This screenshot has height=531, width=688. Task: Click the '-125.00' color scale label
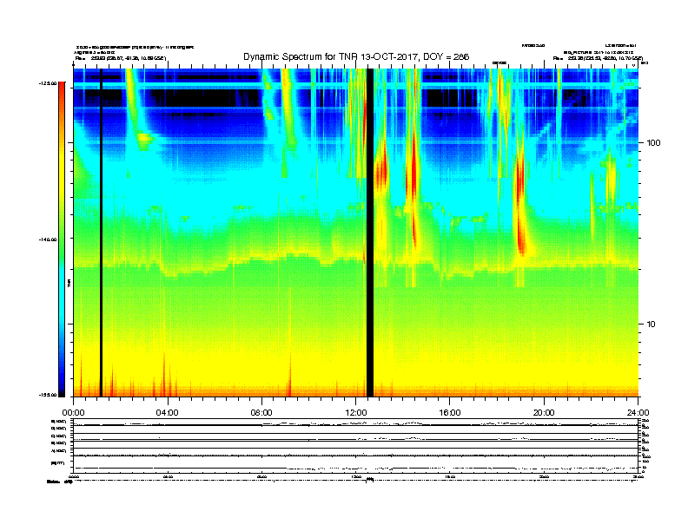click(x=48, y=83)
